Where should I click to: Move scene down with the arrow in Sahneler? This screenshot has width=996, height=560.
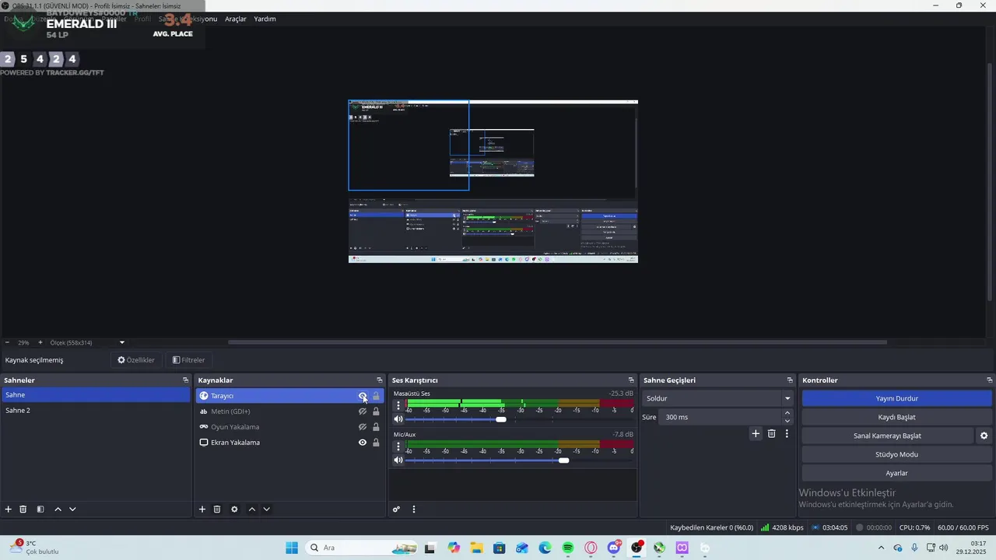[72, 509]
